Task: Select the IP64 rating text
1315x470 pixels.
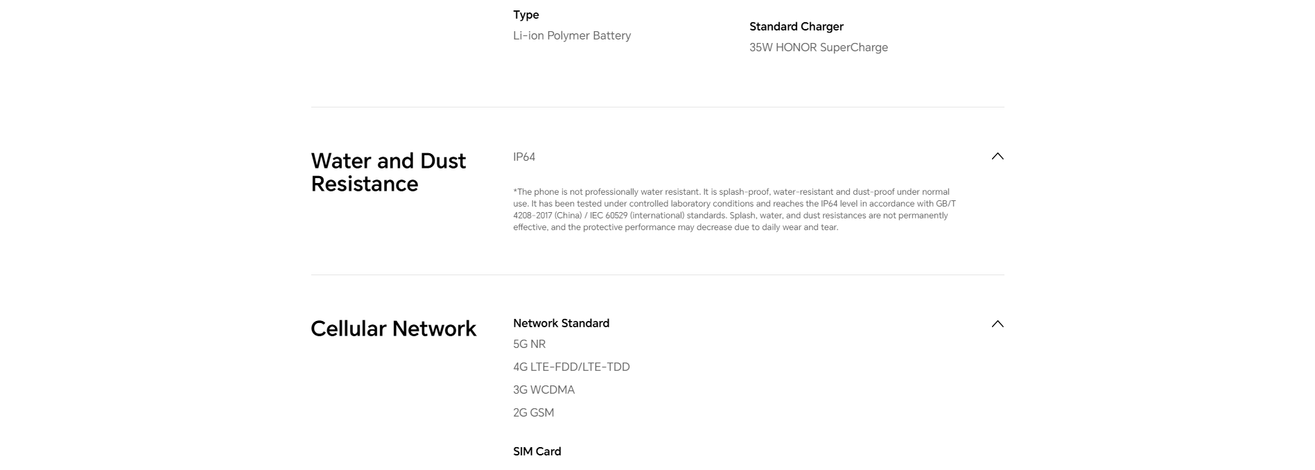Action: point(524,157)
